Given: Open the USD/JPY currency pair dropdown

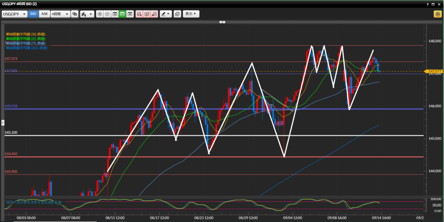Looking at the screenshot, I should (x=14, y=14).
